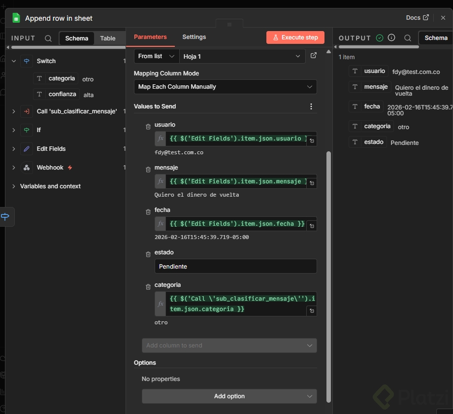This screenshot has width=453, height=414.
Task: Expand the Webhook node in input tree
Action: [14, 168]
